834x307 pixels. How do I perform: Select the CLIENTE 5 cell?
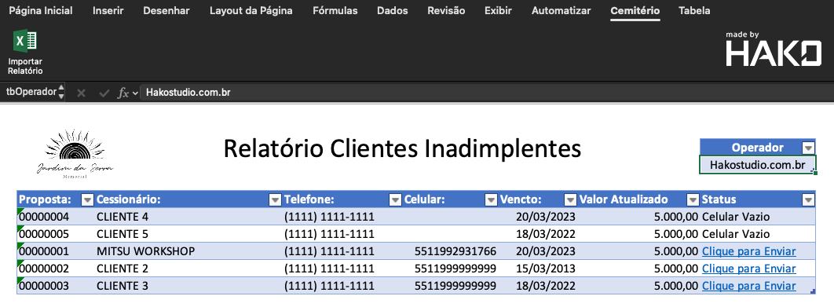coord(188,234)
